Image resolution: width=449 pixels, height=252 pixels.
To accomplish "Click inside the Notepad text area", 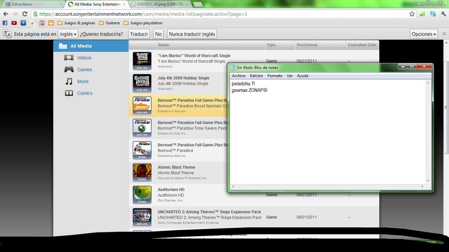I will point(328,132).
